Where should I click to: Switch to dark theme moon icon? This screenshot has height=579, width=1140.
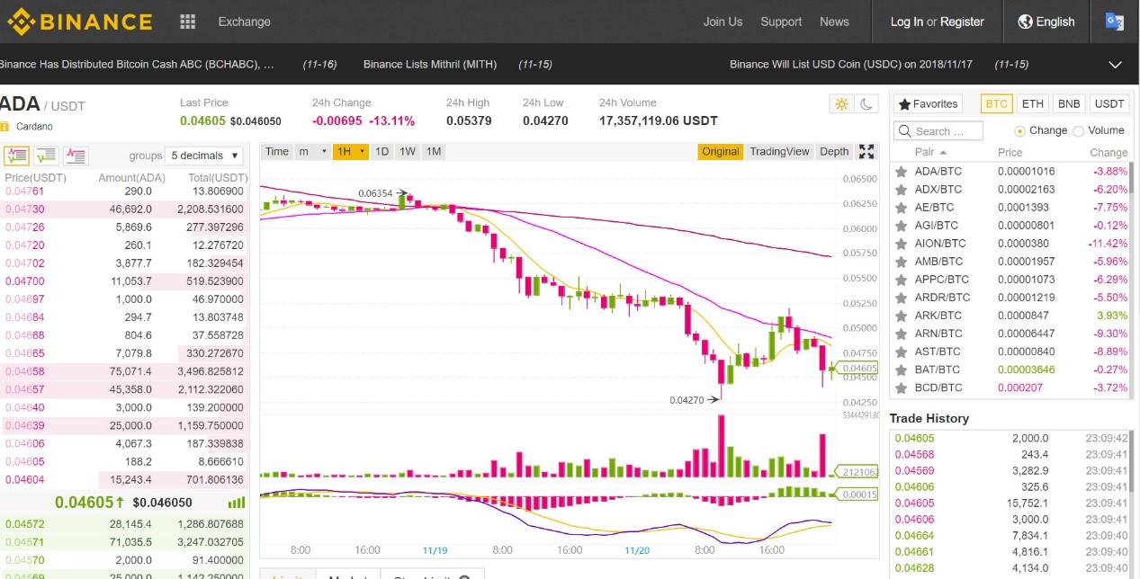[x=866, y=104]
